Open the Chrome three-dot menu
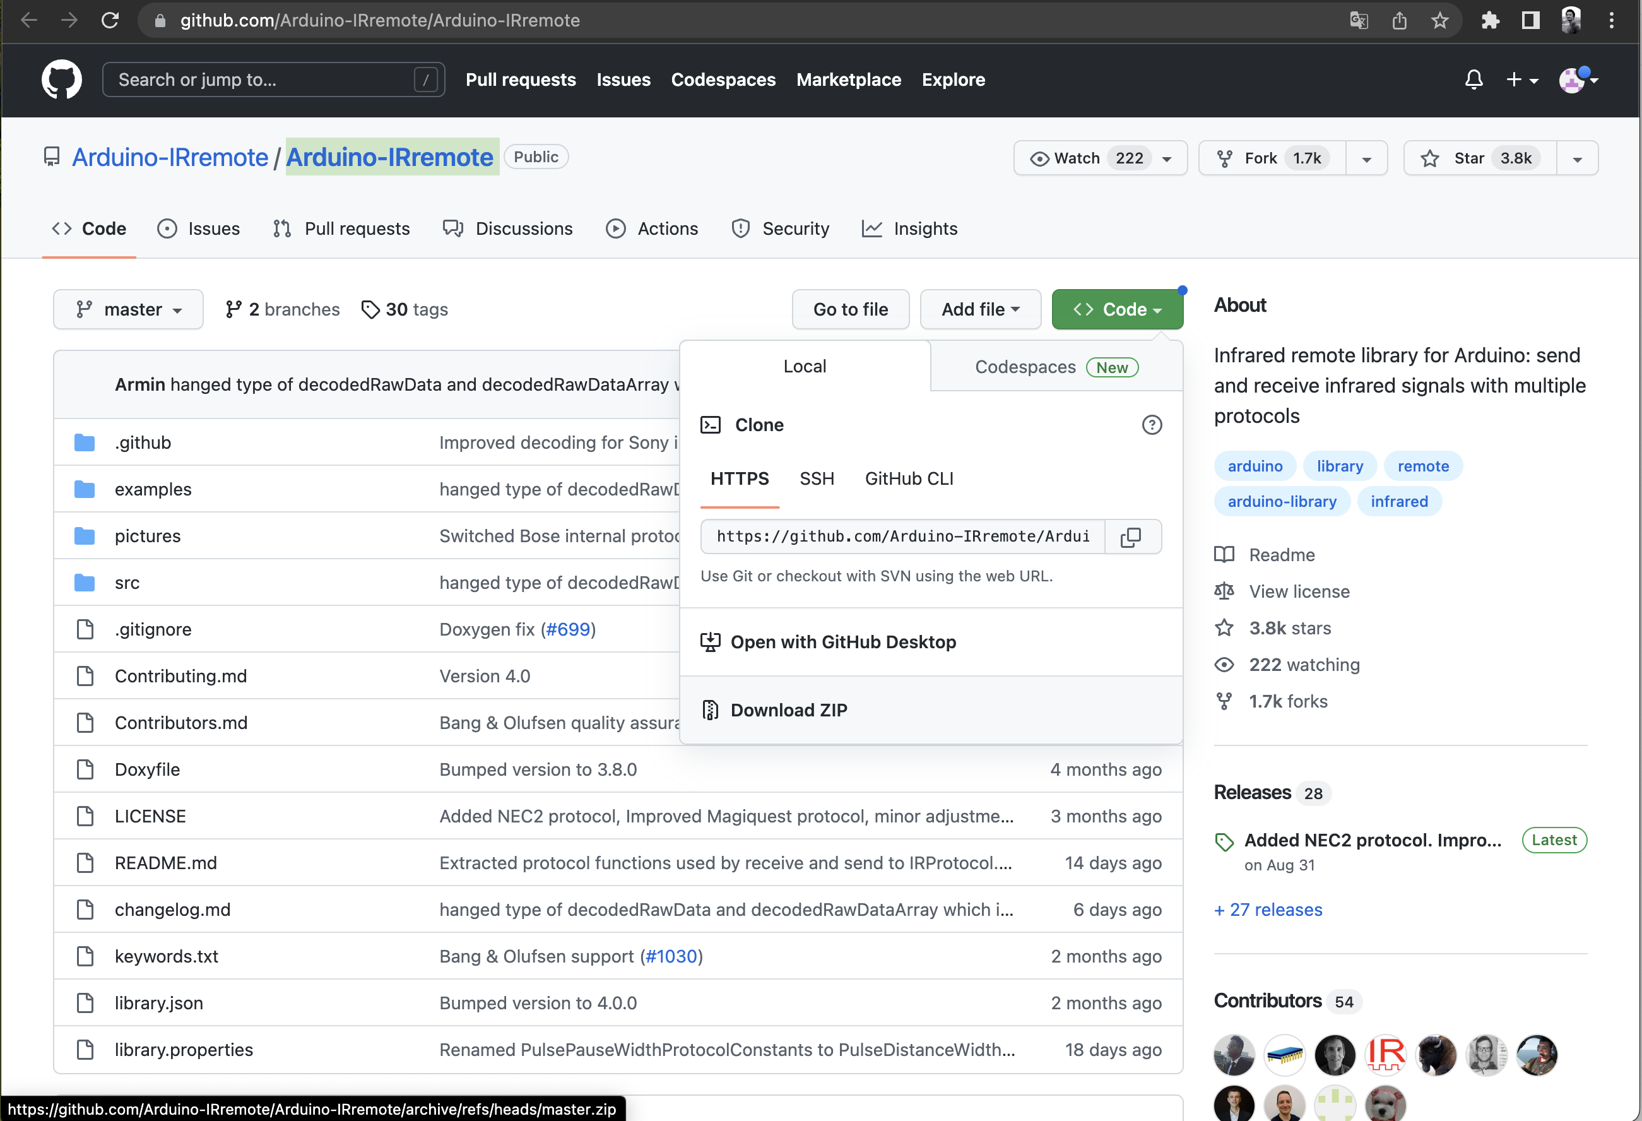1642x1121 pixels. tap(1612, 20)
